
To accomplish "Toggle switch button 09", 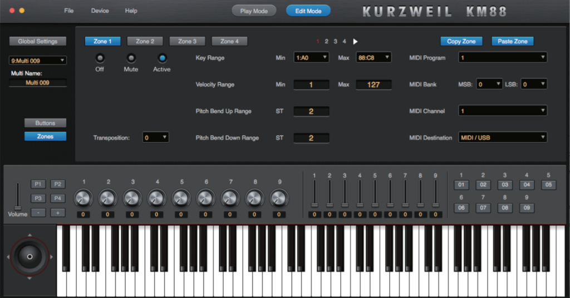I will [x=527, y=208].
